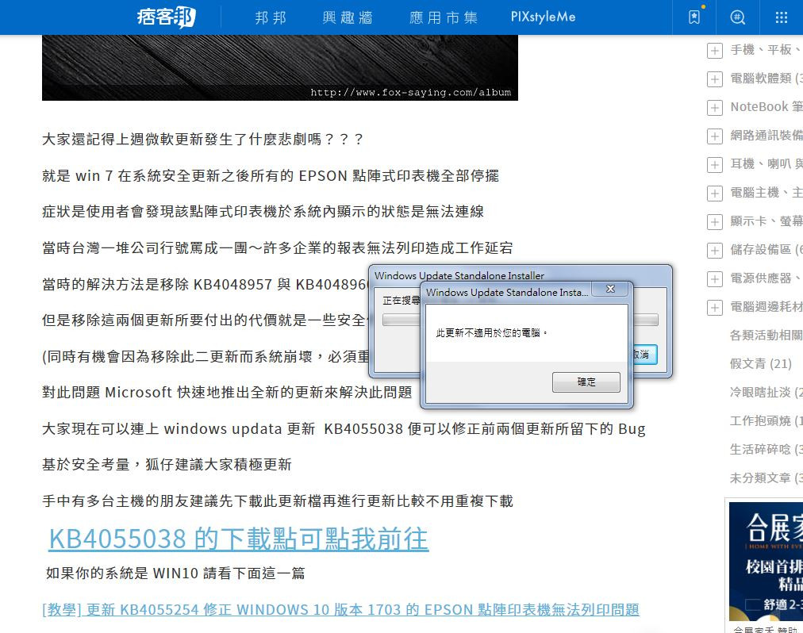
Task: Open PIXstyleMe in top navigation
Action: [x=543, y=17]
